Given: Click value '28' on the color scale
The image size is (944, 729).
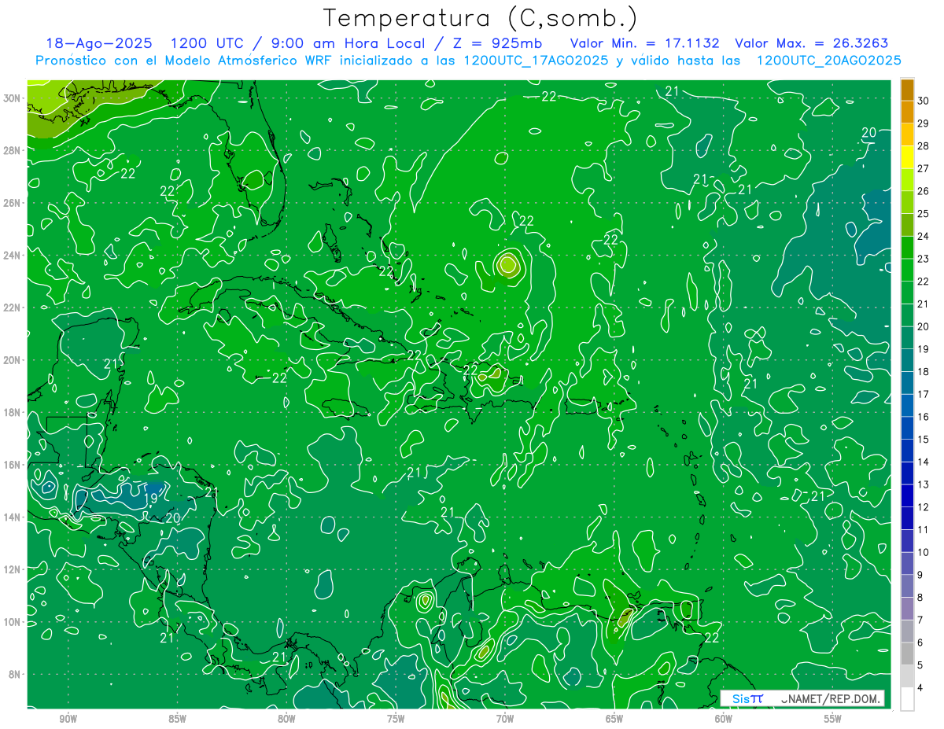Looking at the screenshot, I should click(x=924, y=145).
